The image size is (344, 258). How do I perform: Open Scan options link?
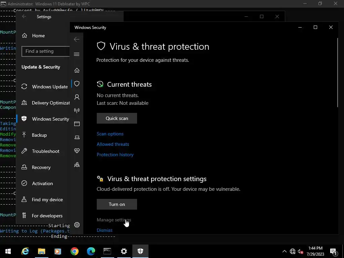110,134
